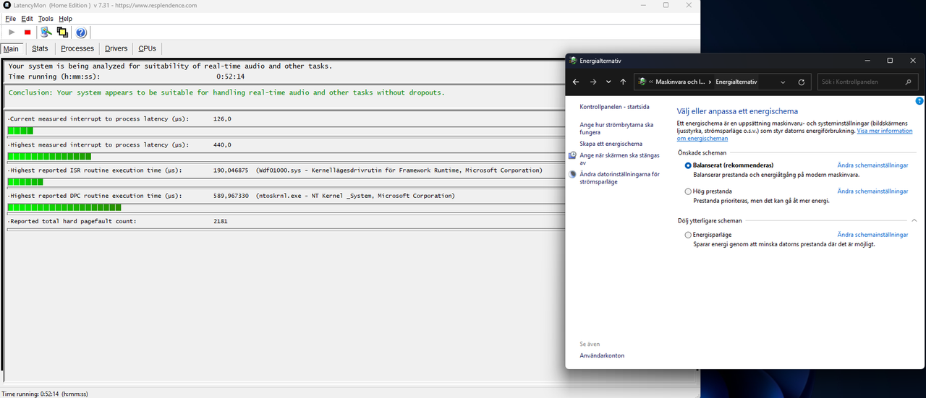Open Kontrollpanelen - startsida link
The width and height of the screenshot is (926, 398).
[x=614, y=107]
